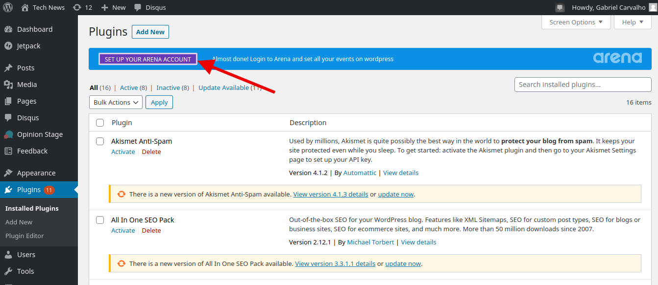Image resolution: width=658 pixels, height=285 pixels.
Task: Click the Feedback icon in sidebar
Action: click(x=8, y=151)
